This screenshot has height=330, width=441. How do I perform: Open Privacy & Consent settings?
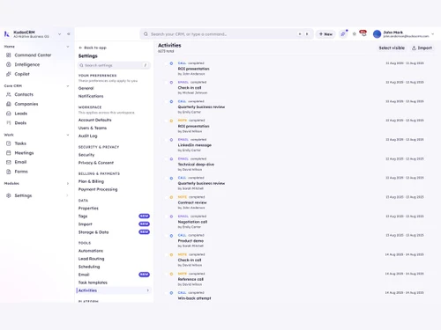click(96, 163)
